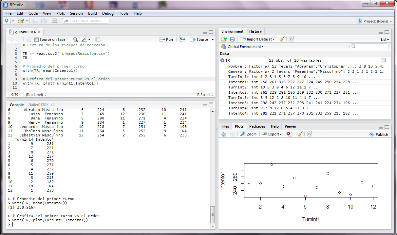Refresh the Environment pane
Screen dimensions: 397x235
click(x=291, y=39)
